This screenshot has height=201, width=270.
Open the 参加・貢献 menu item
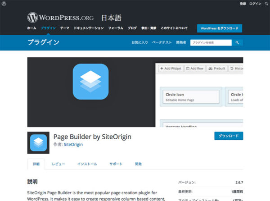(x=149, y=28)
